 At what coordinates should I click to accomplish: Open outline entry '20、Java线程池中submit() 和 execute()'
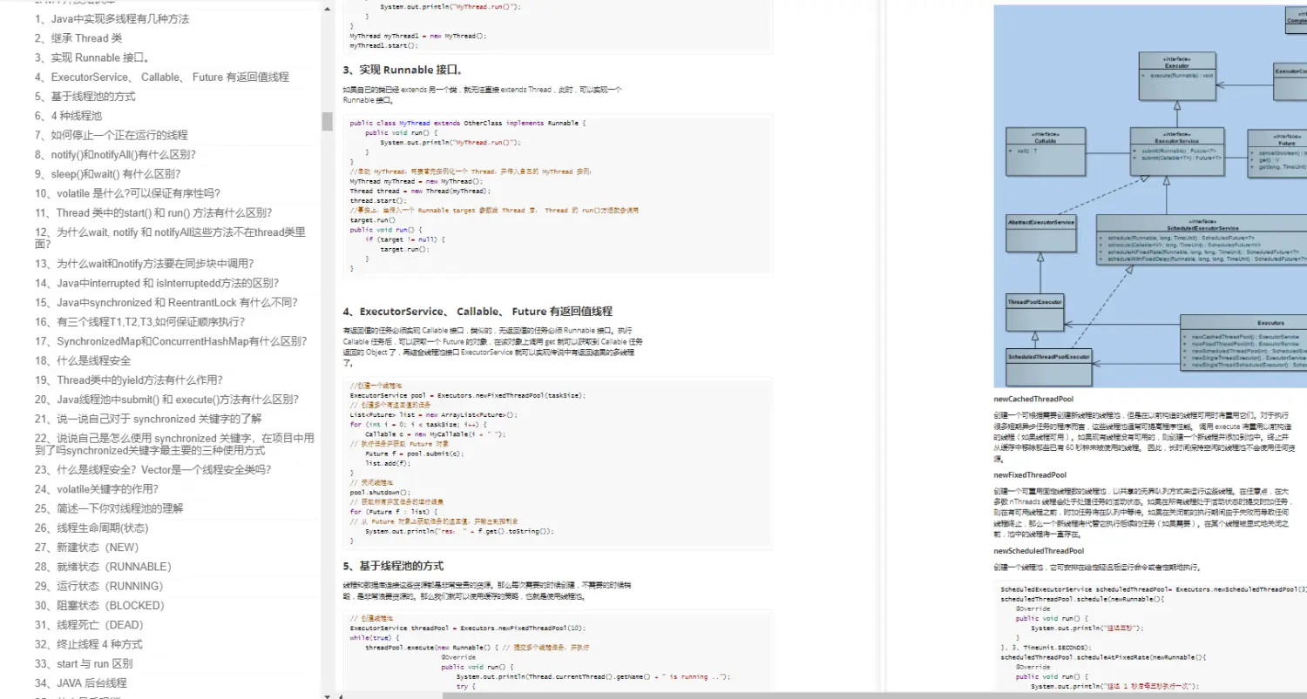(167, 399)
